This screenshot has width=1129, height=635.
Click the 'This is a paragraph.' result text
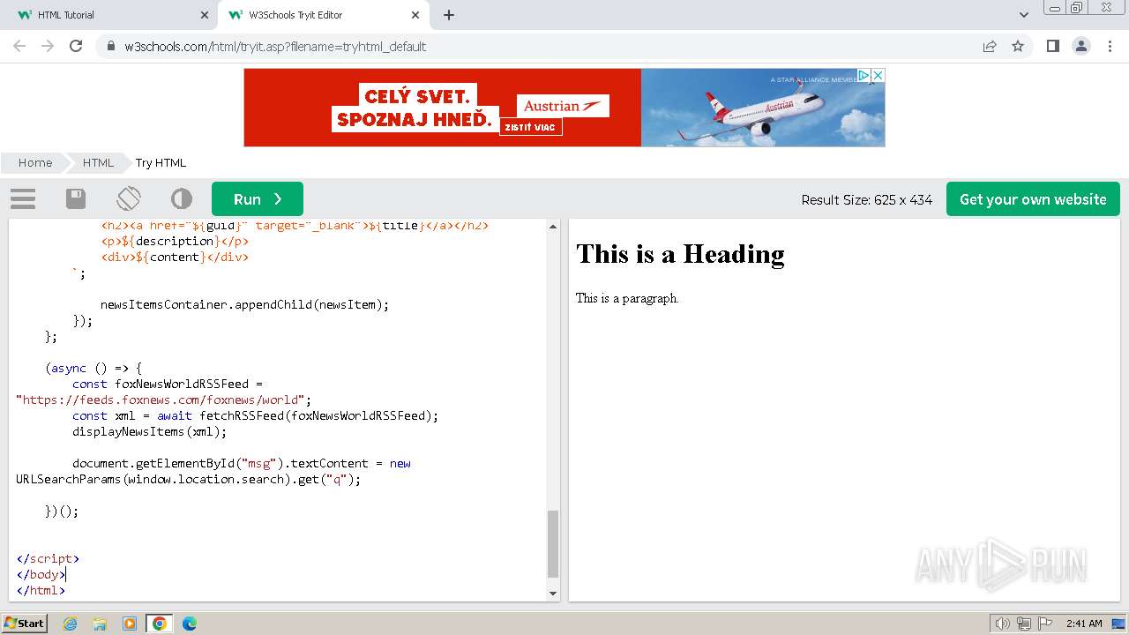(627, 298)
